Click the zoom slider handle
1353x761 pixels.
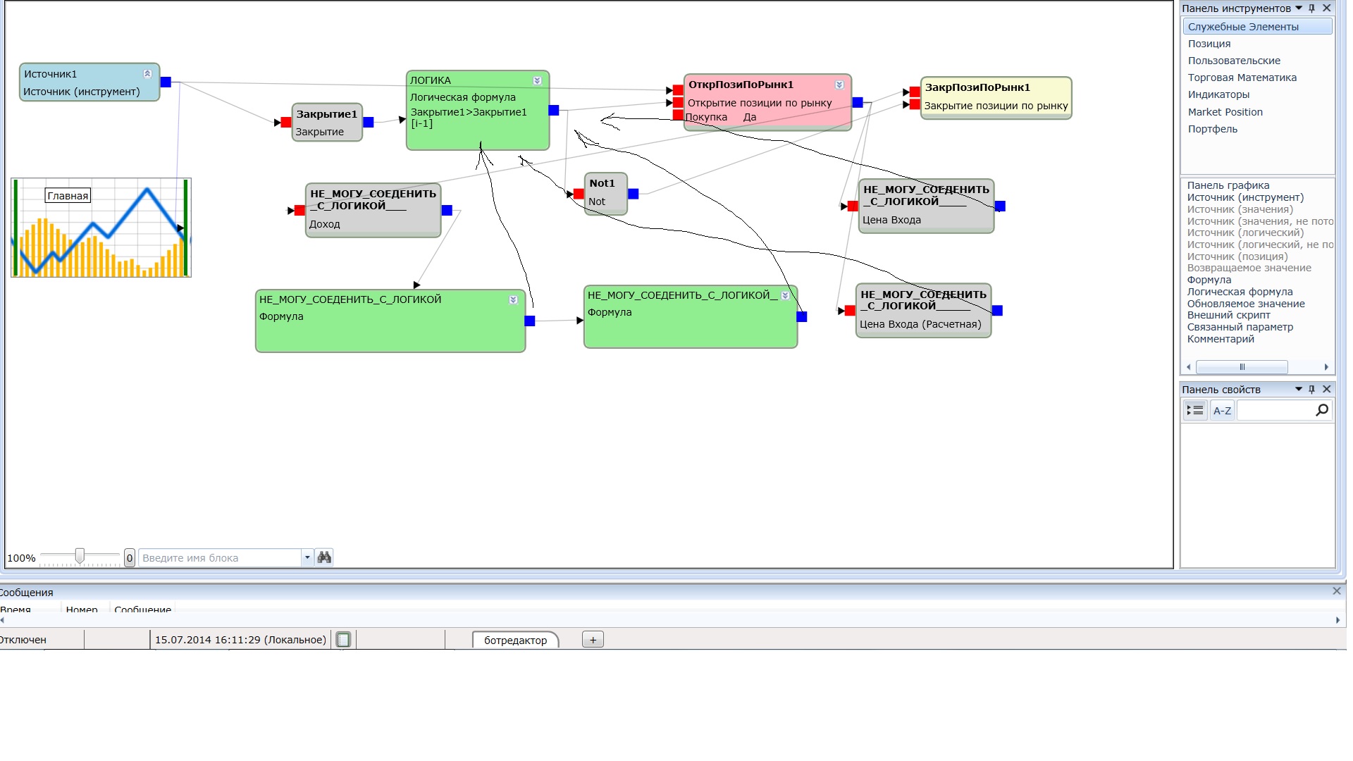coord(80,557)
